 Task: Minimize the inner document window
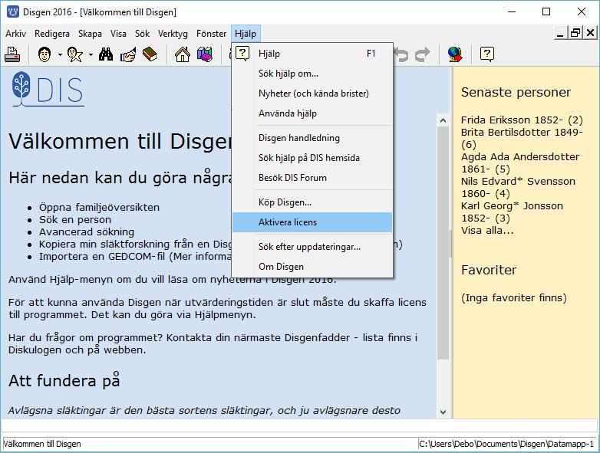click(x=560, y=33)
